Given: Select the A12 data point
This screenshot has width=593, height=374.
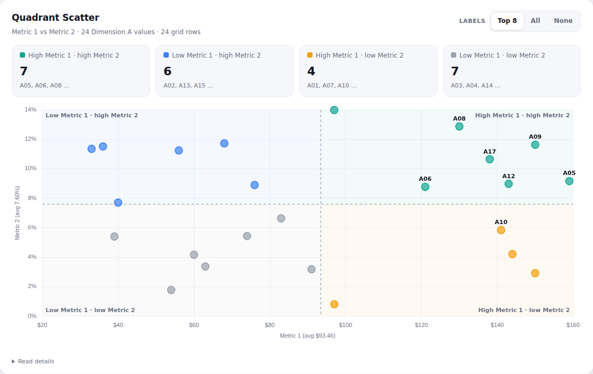Looking at the screenshot, I should [508, 184].
